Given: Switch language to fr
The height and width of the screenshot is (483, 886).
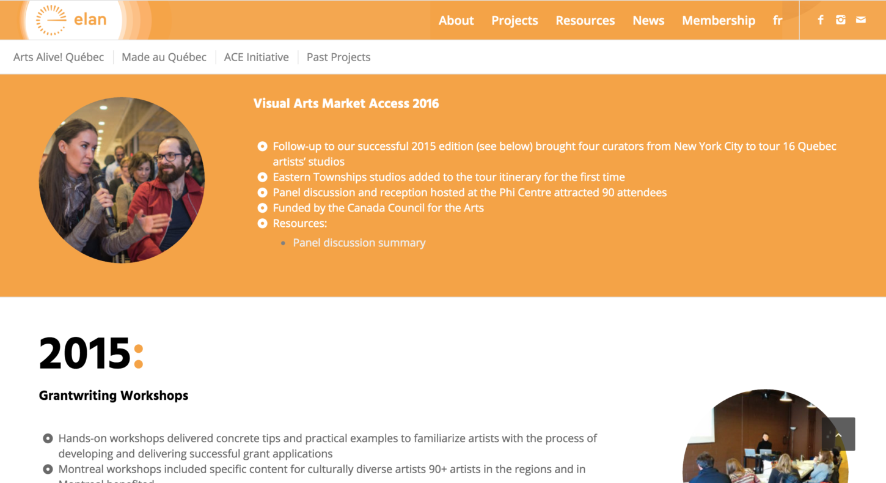Looking at the screenshot, I should (777, 20).
